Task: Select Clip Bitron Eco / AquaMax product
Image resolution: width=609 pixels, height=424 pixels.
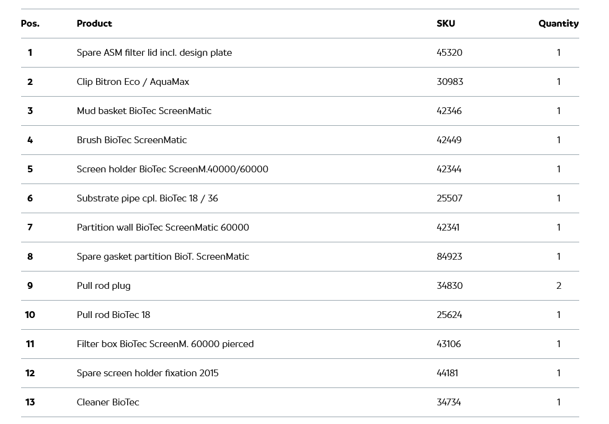Action: (133, 82)
